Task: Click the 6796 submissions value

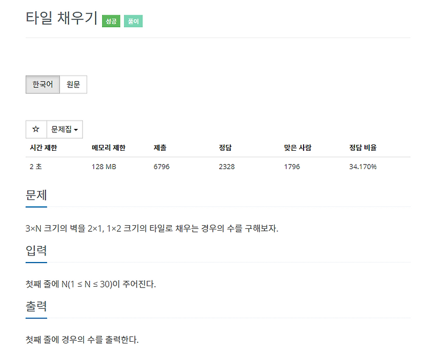Action: point(162,167)
